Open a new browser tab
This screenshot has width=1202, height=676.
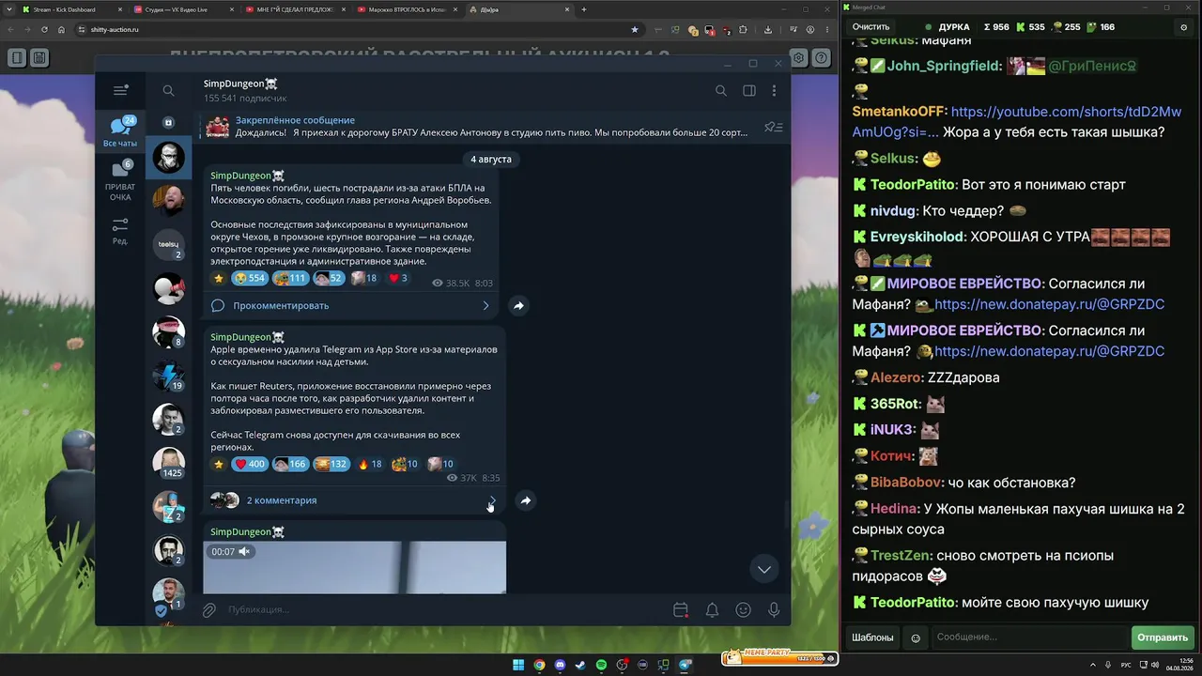[584, 9]
